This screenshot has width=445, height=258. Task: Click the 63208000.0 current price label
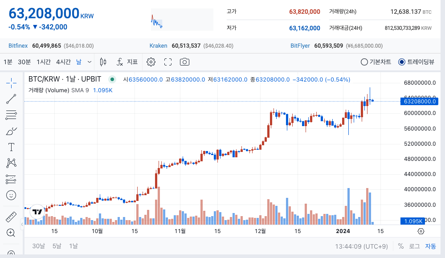(420, 101)
